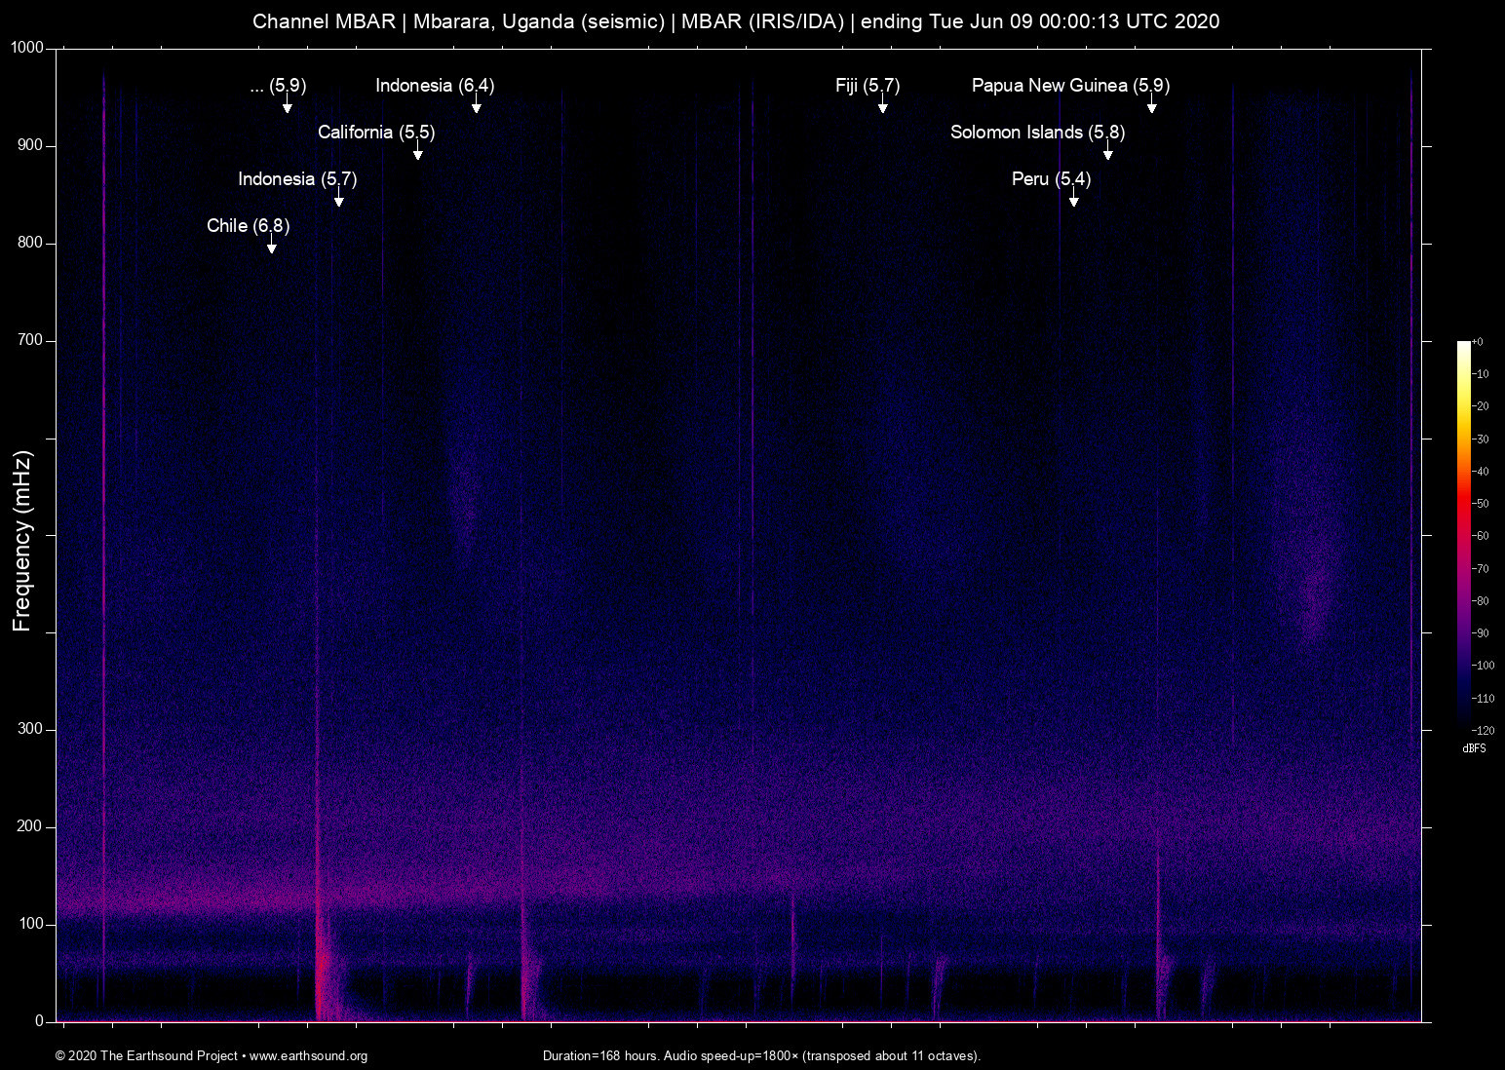Select the 1000 frequency tick label
The width and height of the screenshot is (1505, 1070).
[27, 47]
